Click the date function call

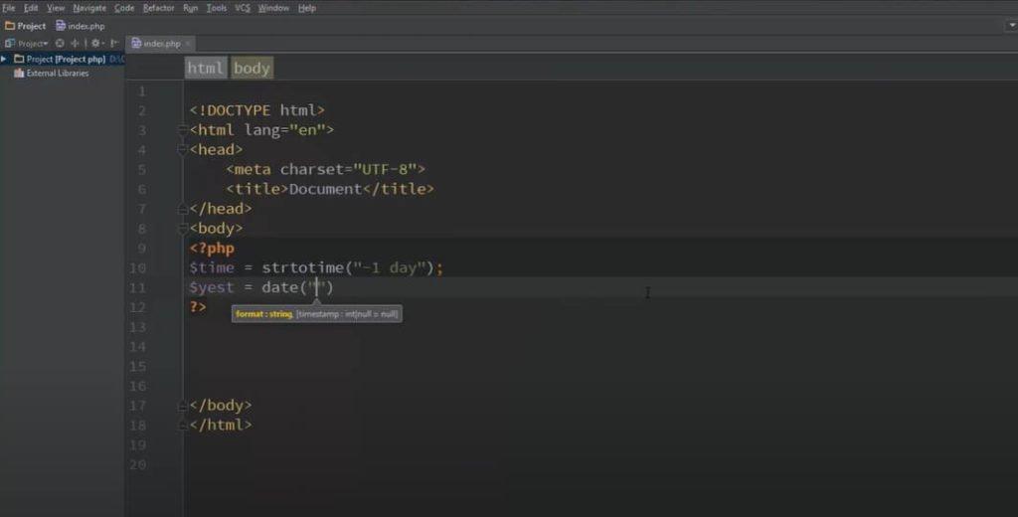click(x=279, y=287)
